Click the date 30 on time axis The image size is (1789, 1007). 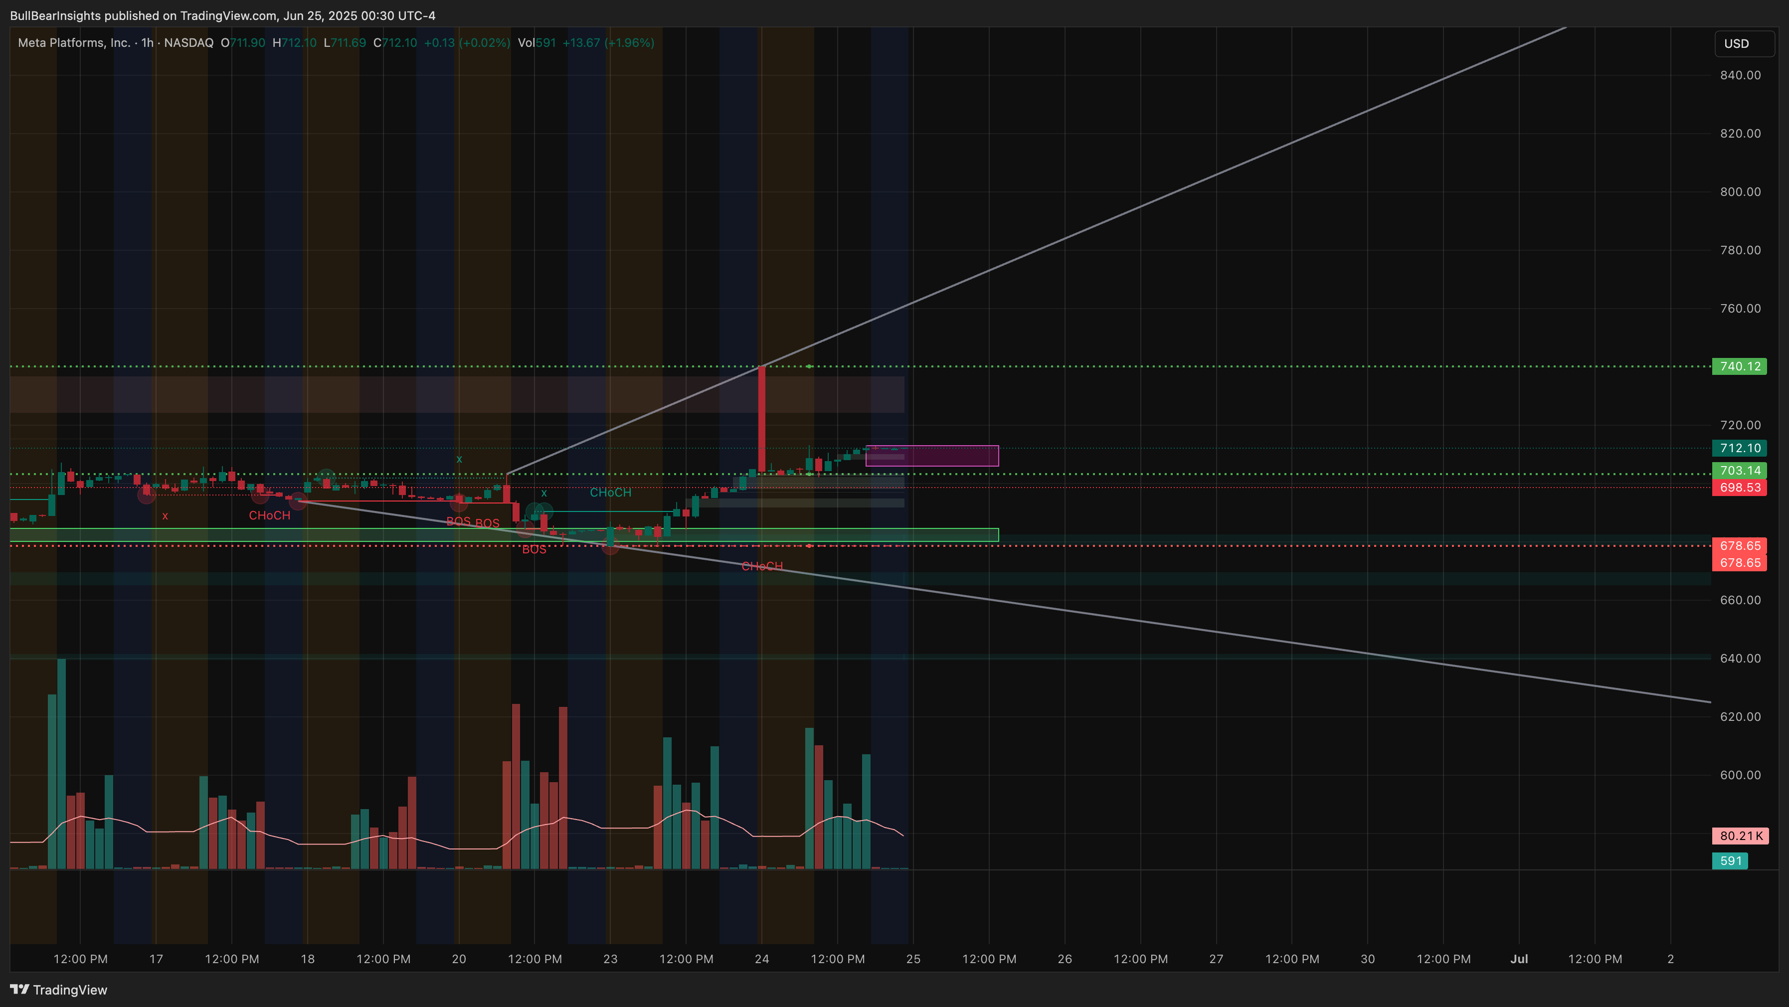[x=1368, y=958]
